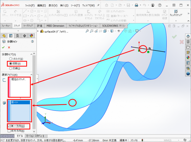Enable the 反対方向 checkbox
The width and height of the screenshot is (191, 142).
9,130
